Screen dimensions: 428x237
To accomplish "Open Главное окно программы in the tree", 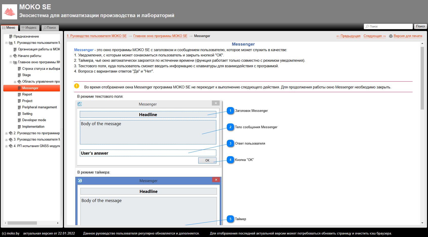I will click(39, 62).
